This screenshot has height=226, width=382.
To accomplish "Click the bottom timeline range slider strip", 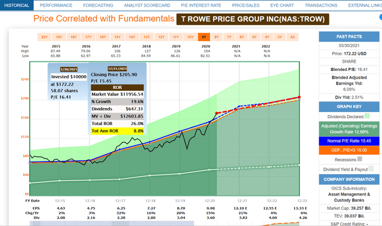I will click(x=112, y=224).
